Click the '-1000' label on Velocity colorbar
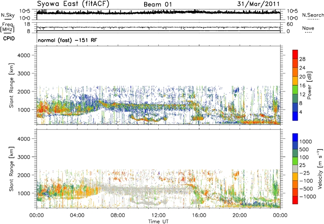The height and width of the screenshot is (224, 324). 307,197
